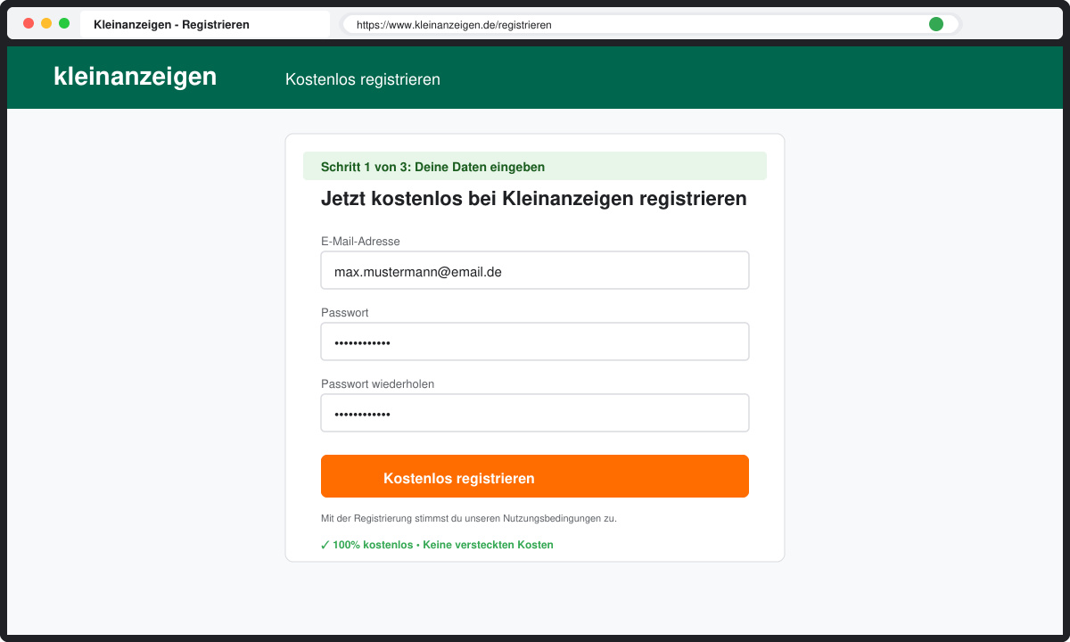Click the Passwort wiederholen field

point(535,413)
